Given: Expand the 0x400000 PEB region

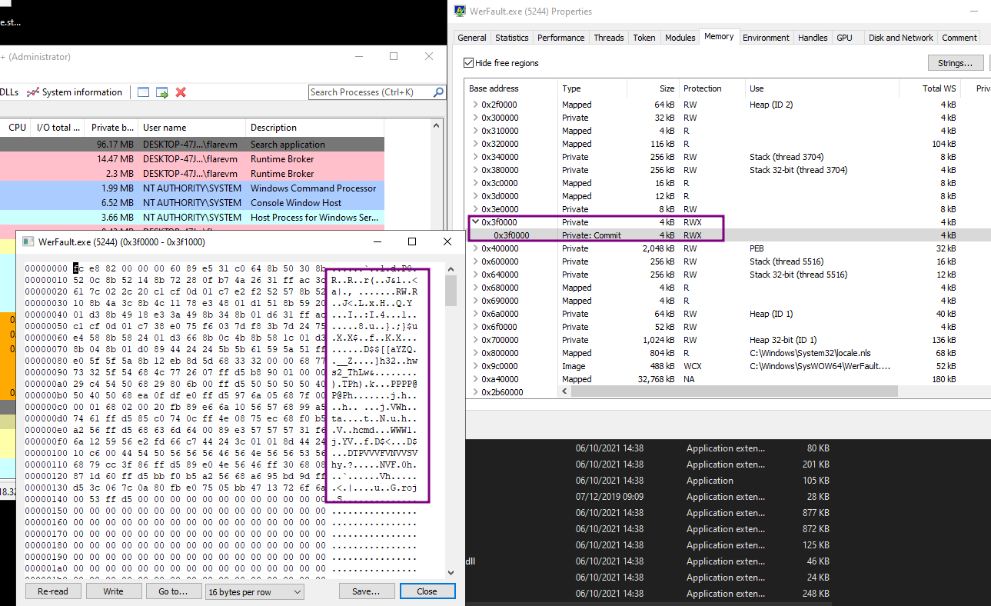Looking at the screenshot, I should tap(475, 248).
